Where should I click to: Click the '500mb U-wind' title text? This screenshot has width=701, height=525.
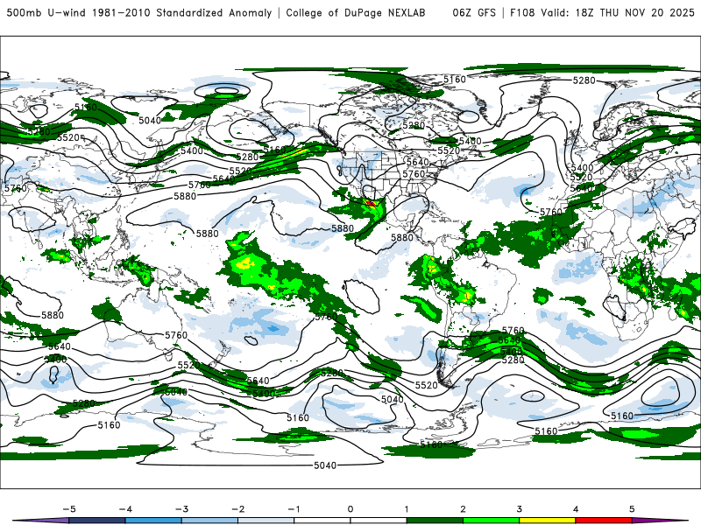tap(46, 13)
